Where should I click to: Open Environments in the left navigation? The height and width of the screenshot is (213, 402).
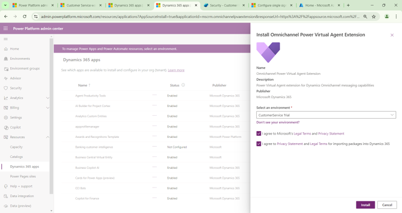(x=20, y=58)
